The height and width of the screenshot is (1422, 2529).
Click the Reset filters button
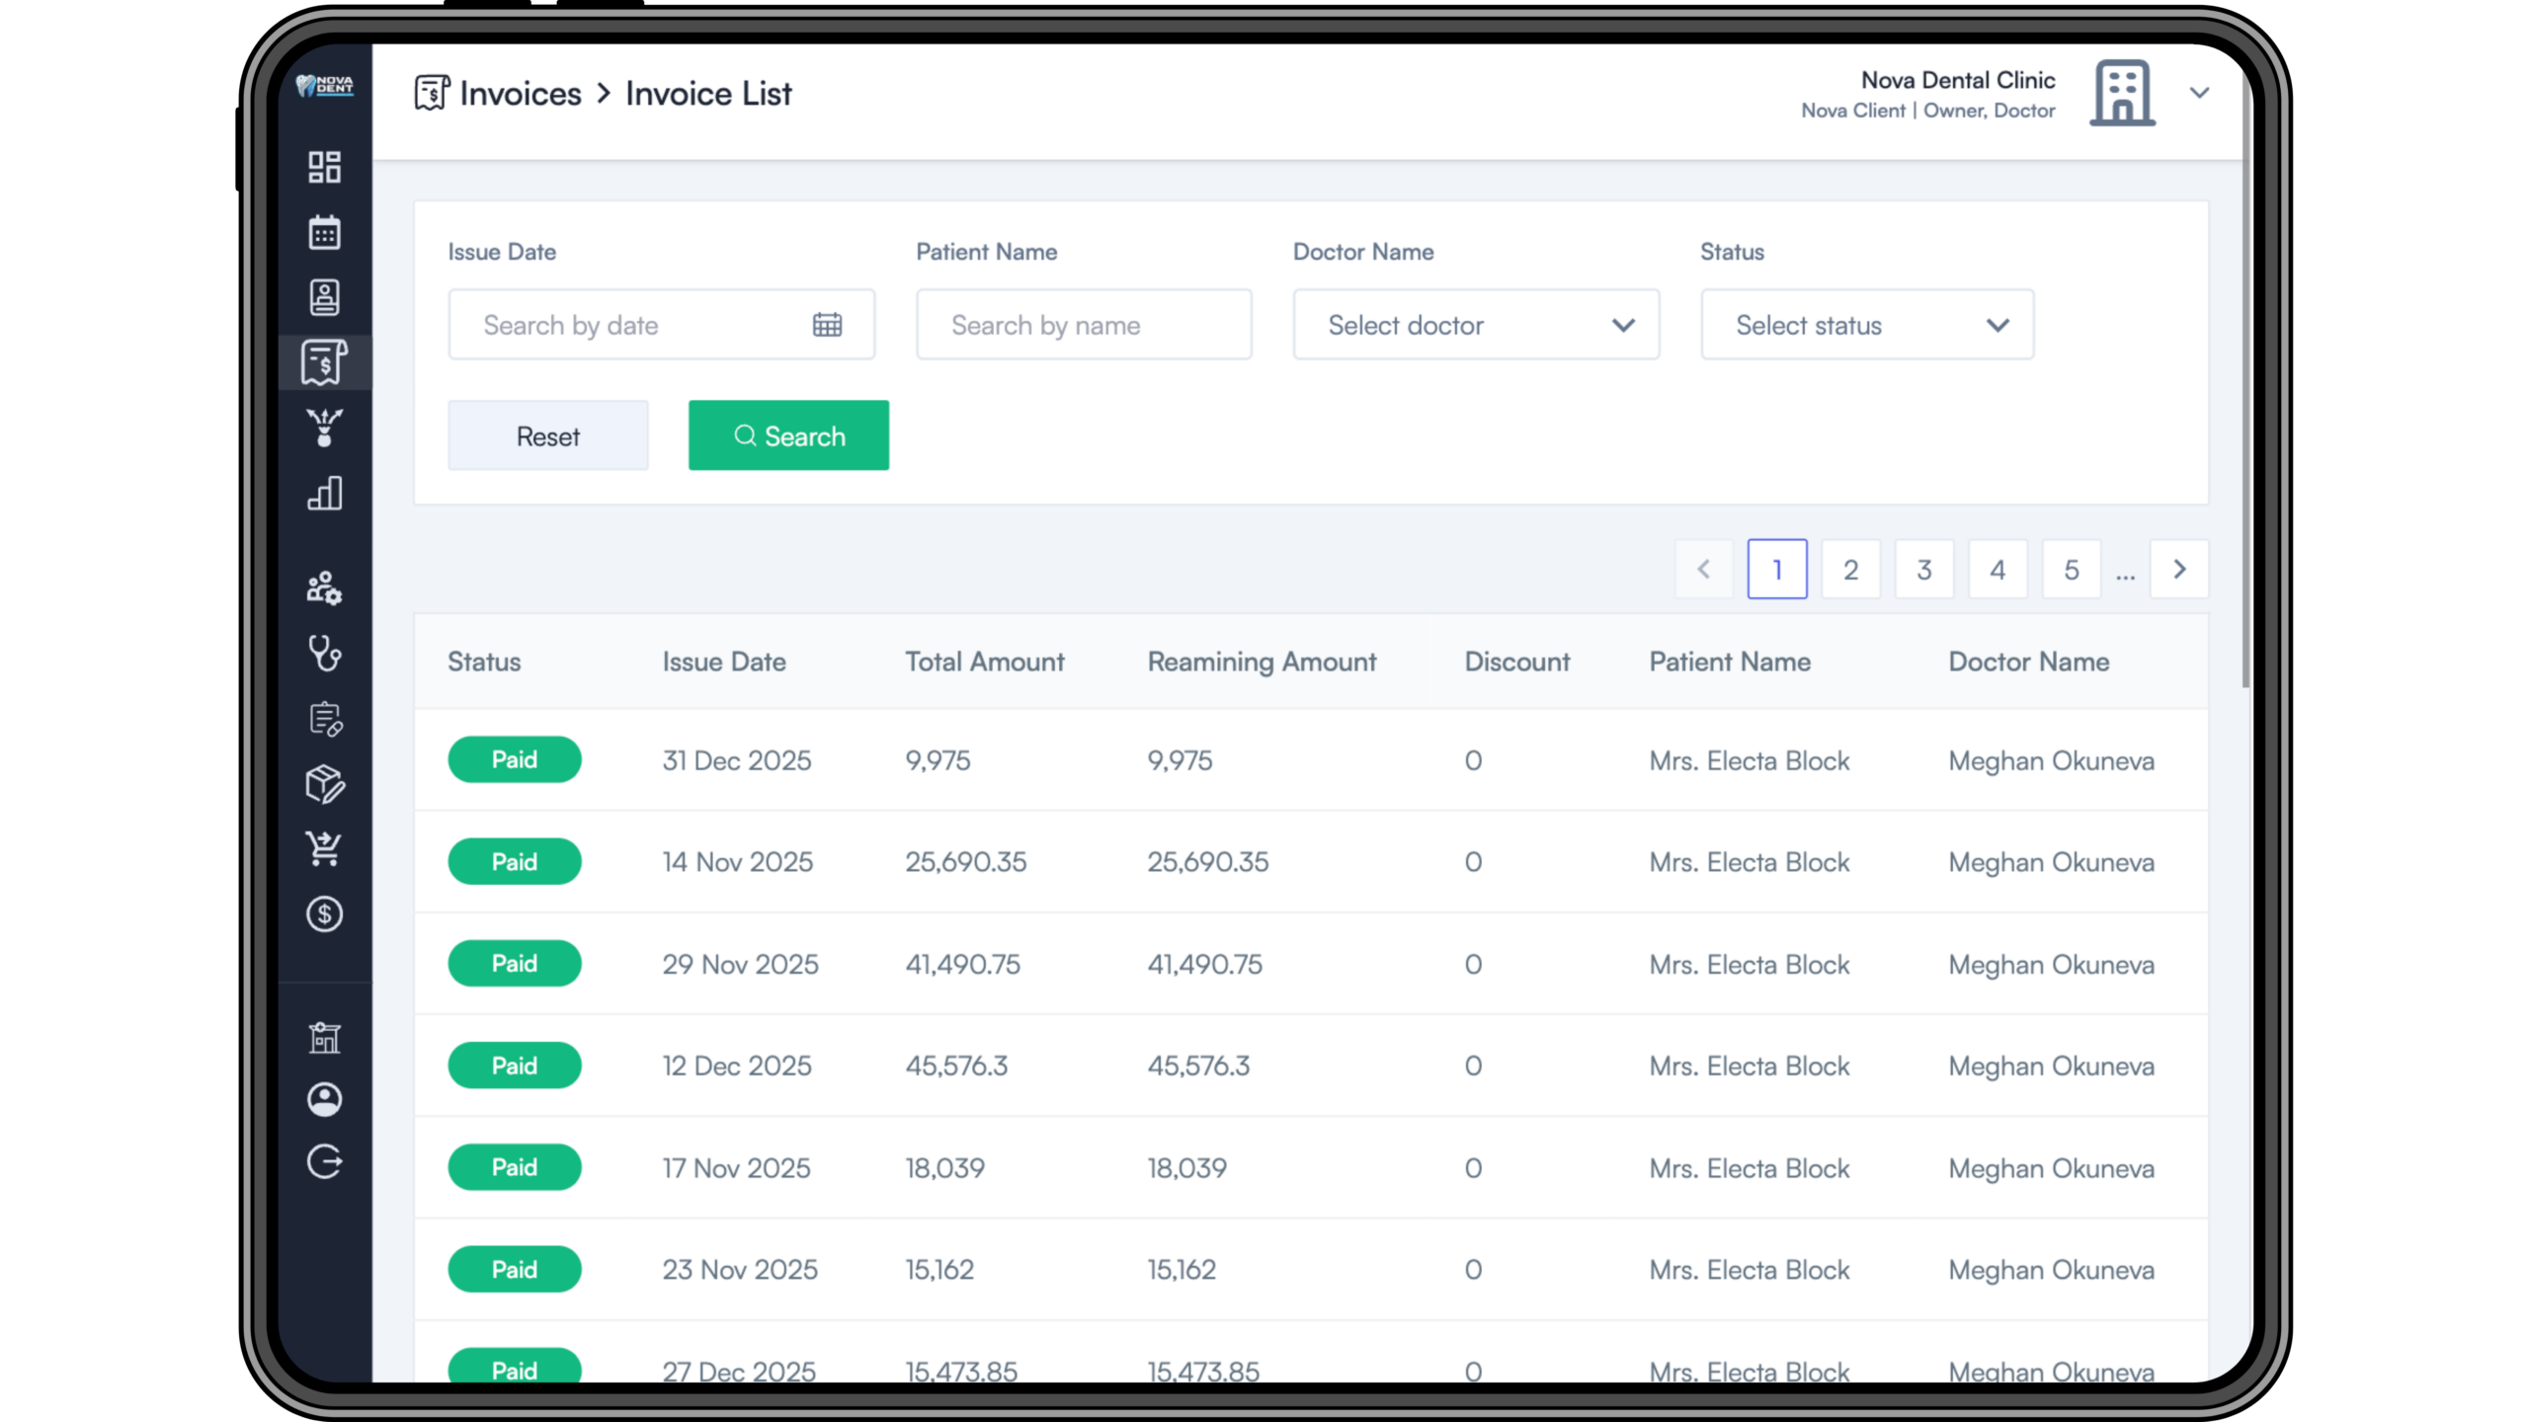[x=548, y=435]
